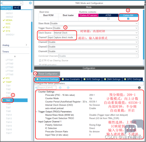Open the Clock Source dropdown
Screen dimensions: 146x142
(x=96, y=33)
